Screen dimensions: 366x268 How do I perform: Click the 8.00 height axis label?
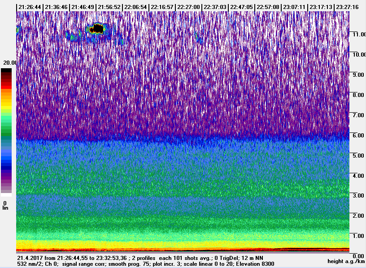[358, 95]
